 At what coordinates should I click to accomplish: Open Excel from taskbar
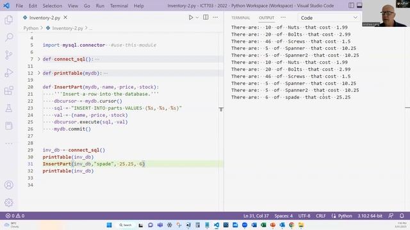coord(263,225)
